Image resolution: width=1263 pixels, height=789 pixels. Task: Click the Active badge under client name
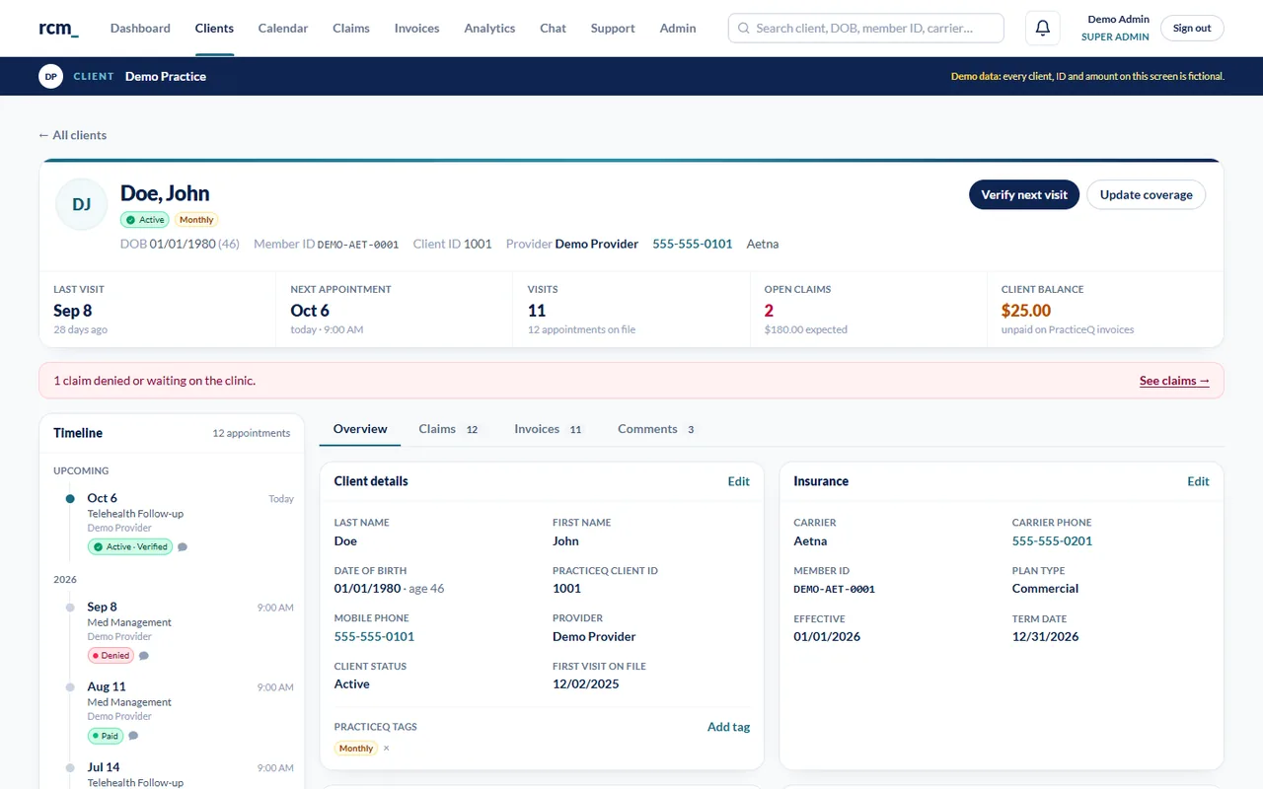[145, 220]
